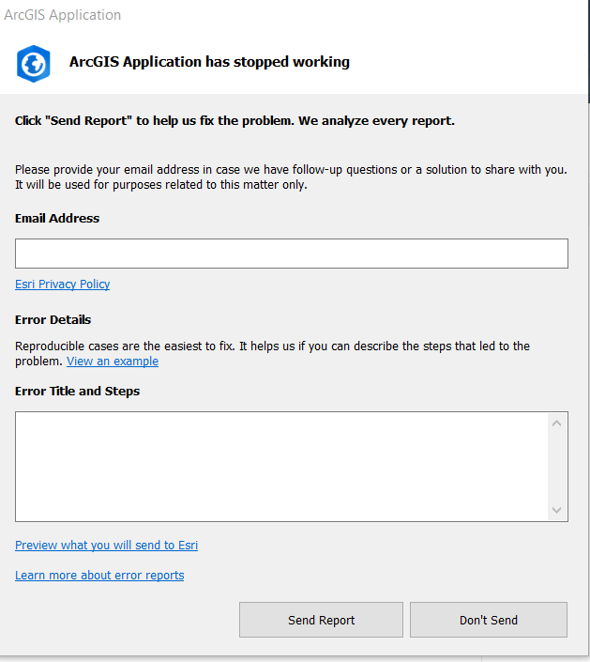The image size is (590, 662).
Task: Click the Email Address input field
Action: (292, 254)
